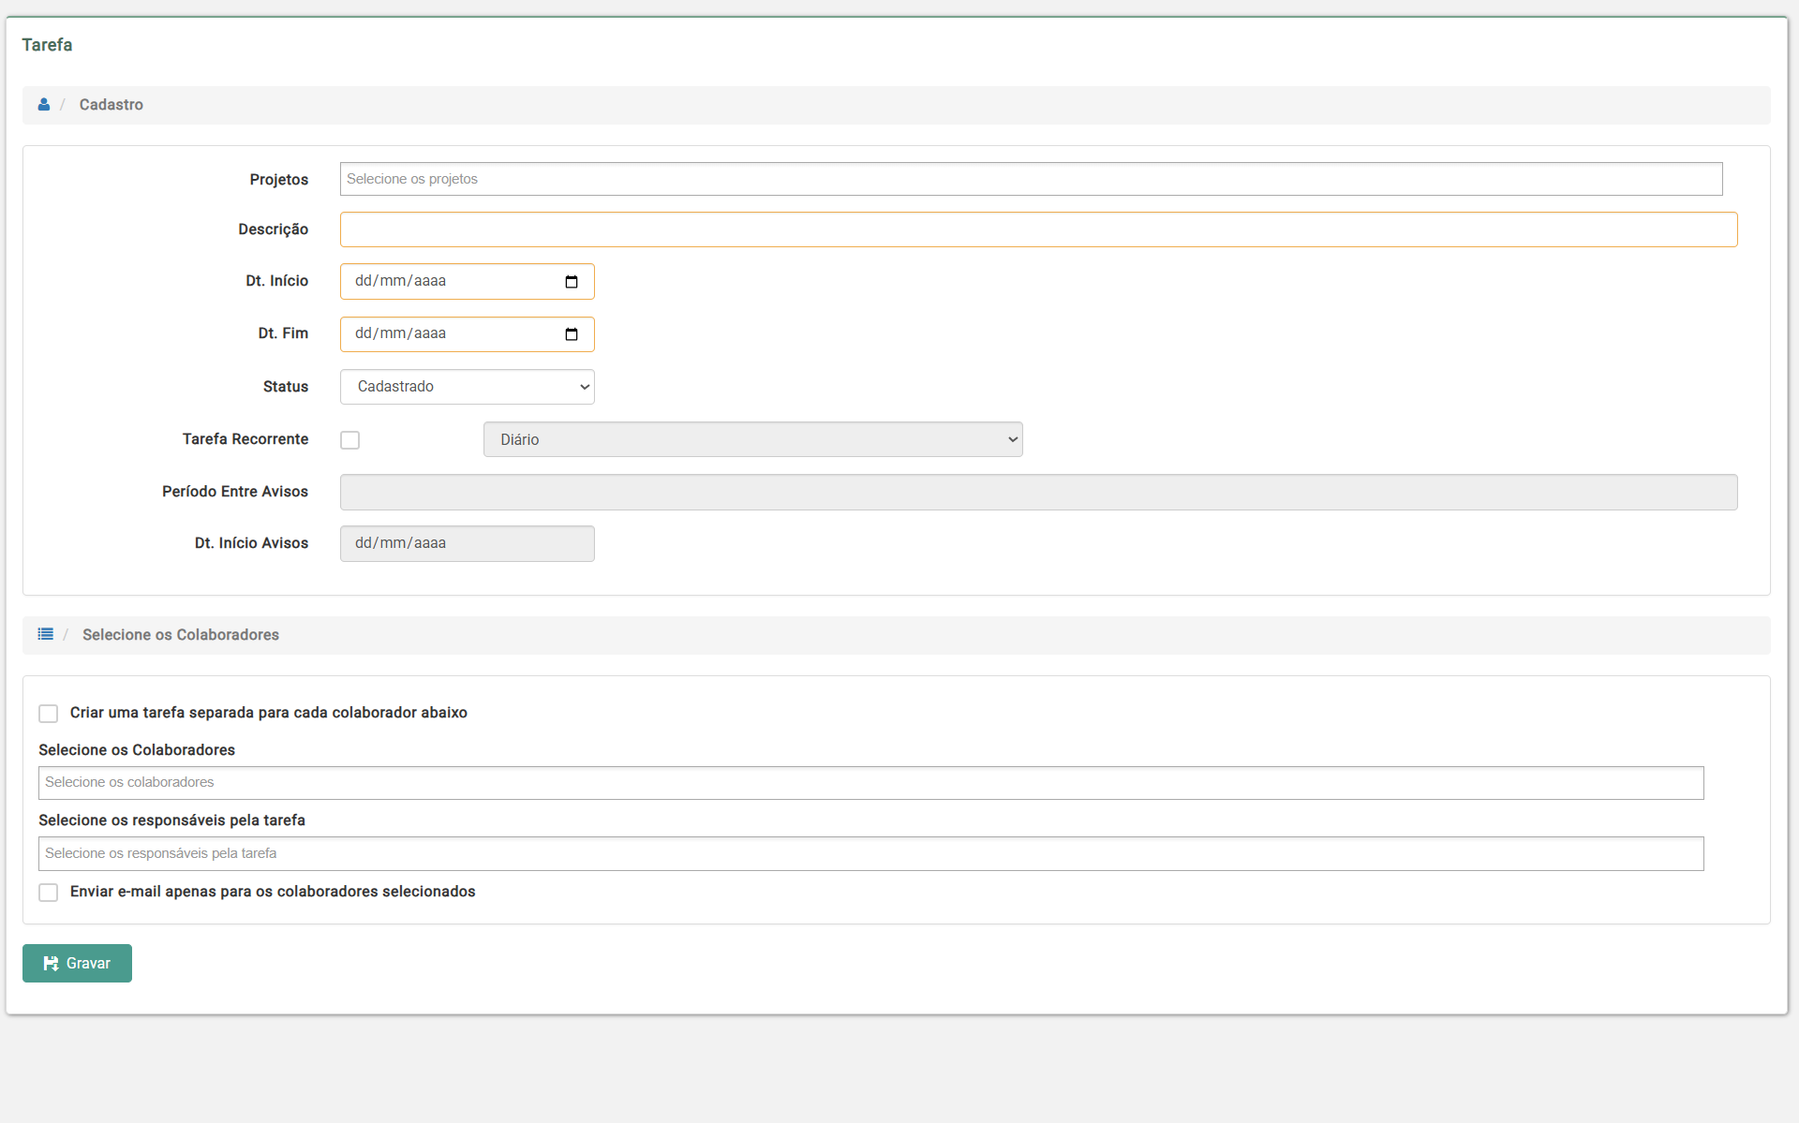Click the Dt. Início Avisos date field
This screenshot has width=1799, height=1123.
tap(467, 543)
